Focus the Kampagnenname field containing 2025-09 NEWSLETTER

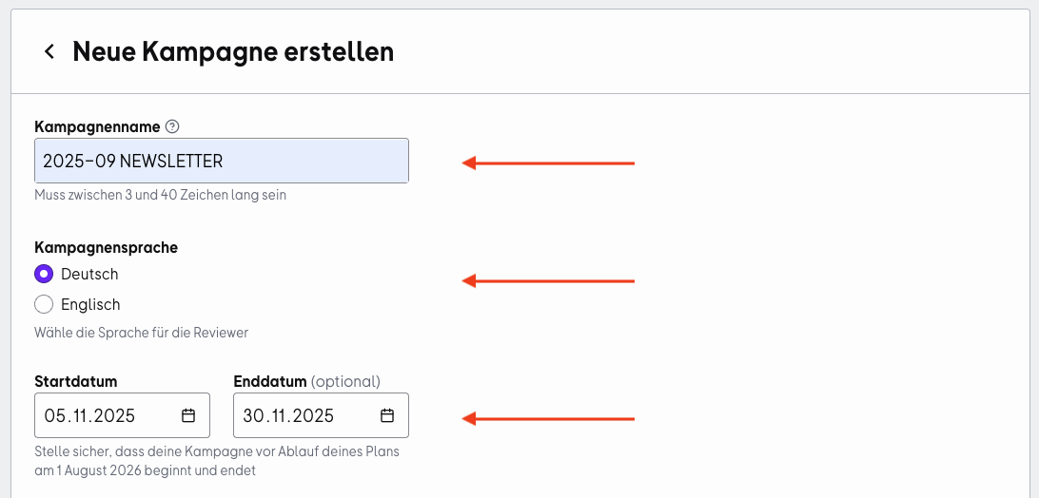222,161
